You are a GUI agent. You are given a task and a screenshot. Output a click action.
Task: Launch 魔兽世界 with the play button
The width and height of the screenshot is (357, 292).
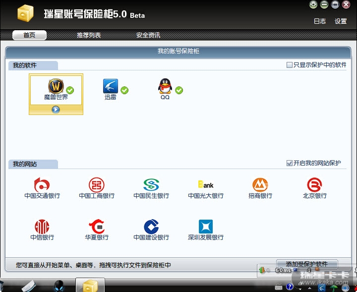pos(56,110)
